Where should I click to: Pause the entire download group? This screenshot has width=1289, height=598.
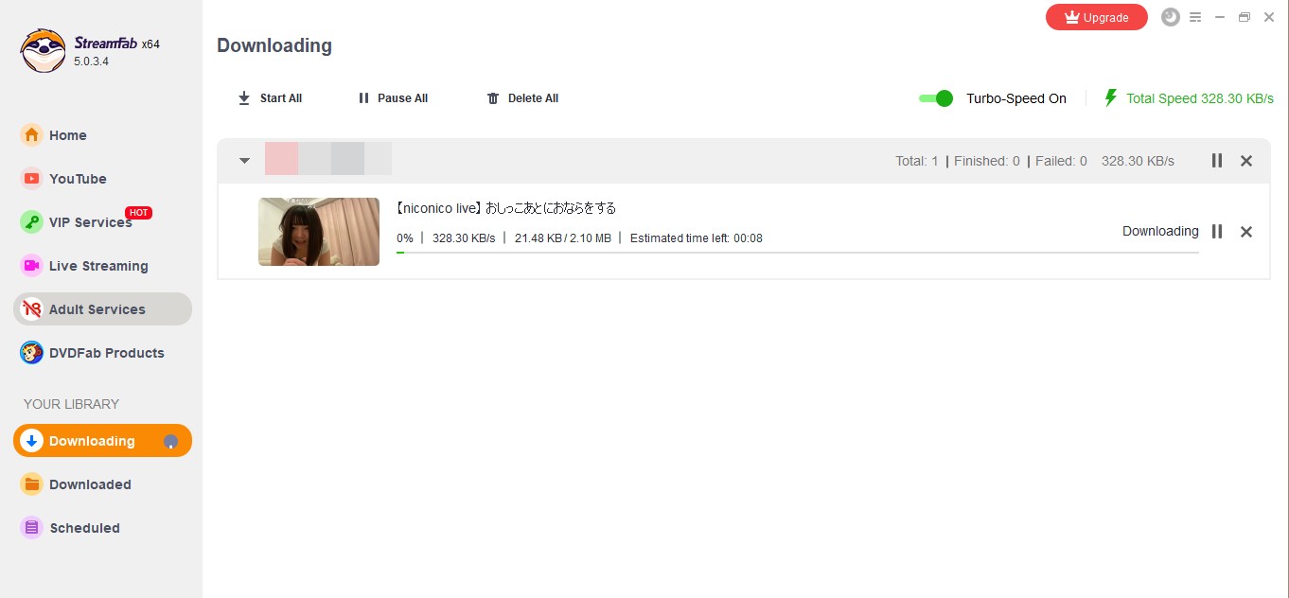tap(1217, 161)
